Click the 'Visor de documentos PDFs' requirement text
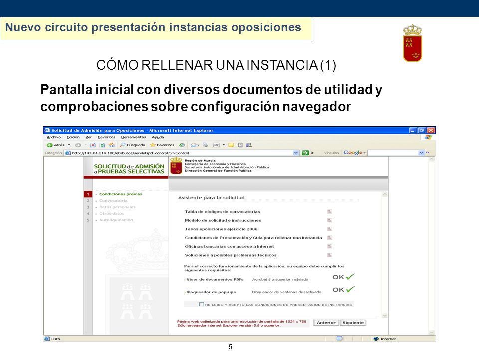The height and width of the screenshot is (359, 479). pyautogui.click(x=215, y=279)
